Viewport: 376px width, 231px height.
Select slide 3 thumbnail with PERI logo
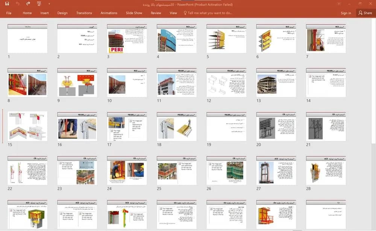127,39
